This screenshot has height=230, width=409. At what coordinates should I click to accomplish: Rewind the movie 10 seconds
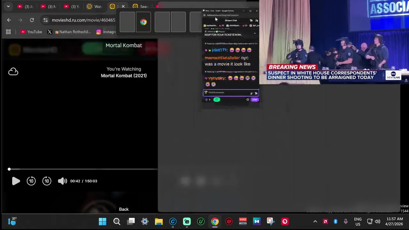31,181
